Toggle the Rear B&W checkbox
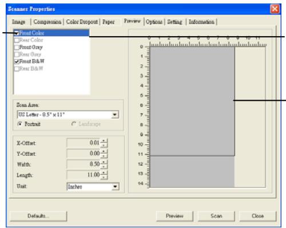Viewport: 286px width, 228px height. point(17,69)
